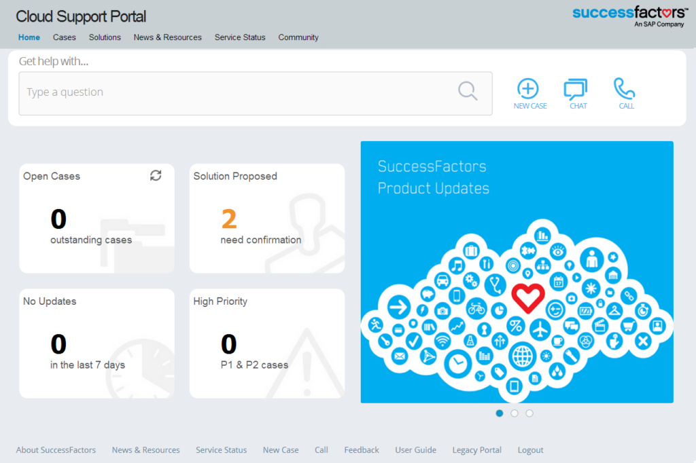Screen dimensions: 696x463
Task: Click the New Case plus icon
Action: click(x=527, y=88)
